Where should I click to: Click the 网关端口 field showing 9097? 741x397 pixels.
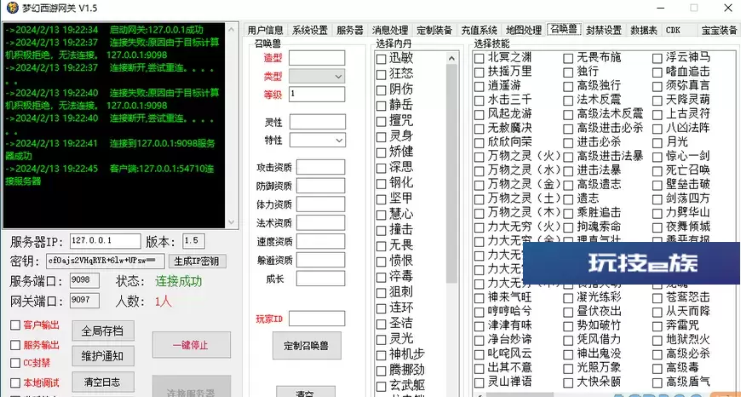[x=84, y=301]
